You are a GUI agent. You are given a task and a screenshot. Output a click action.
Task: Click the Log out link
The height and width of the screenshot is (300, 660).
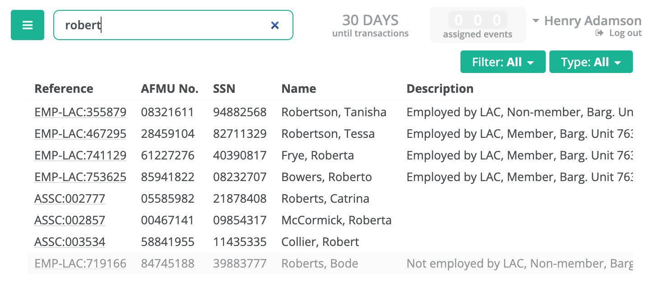pyautogui.click(x=619, y=33)
